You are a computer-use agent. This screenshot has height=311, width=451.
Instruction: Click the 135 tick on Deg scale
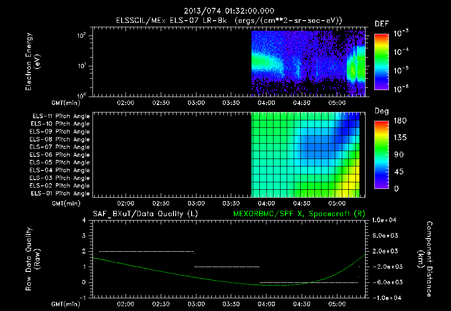tap(400, 137)
